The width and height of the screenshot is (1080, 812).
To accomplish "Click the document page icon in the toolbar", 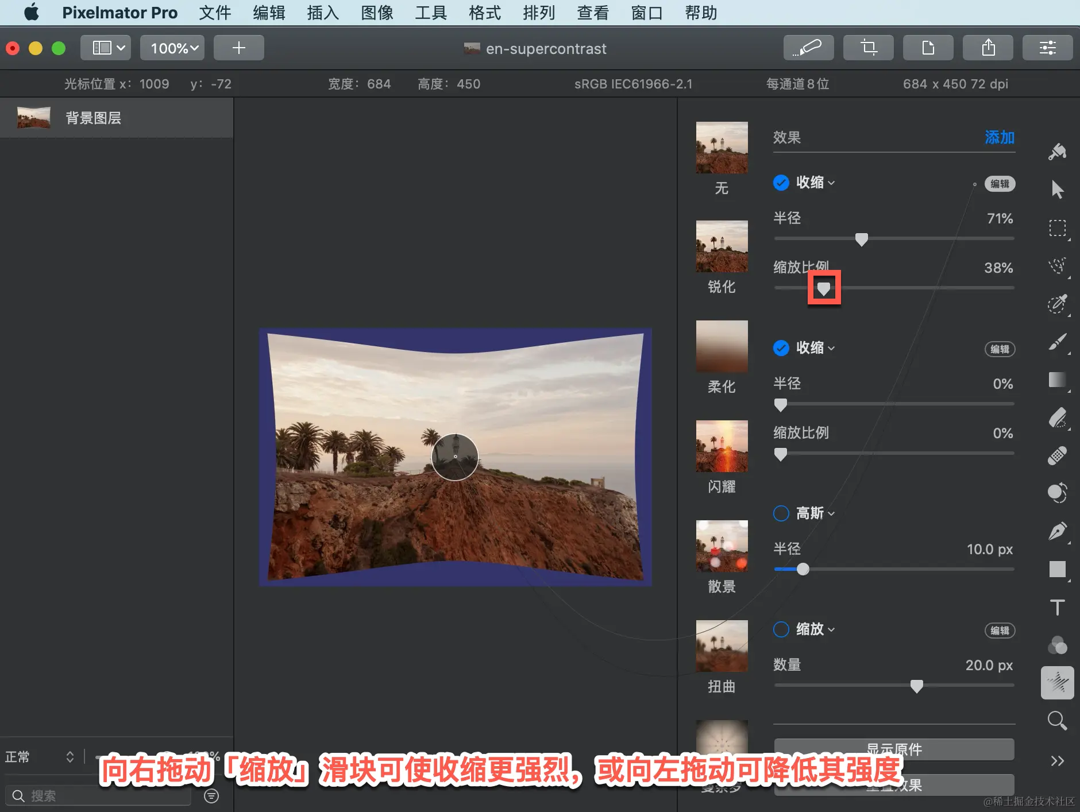I will point(928,48).
